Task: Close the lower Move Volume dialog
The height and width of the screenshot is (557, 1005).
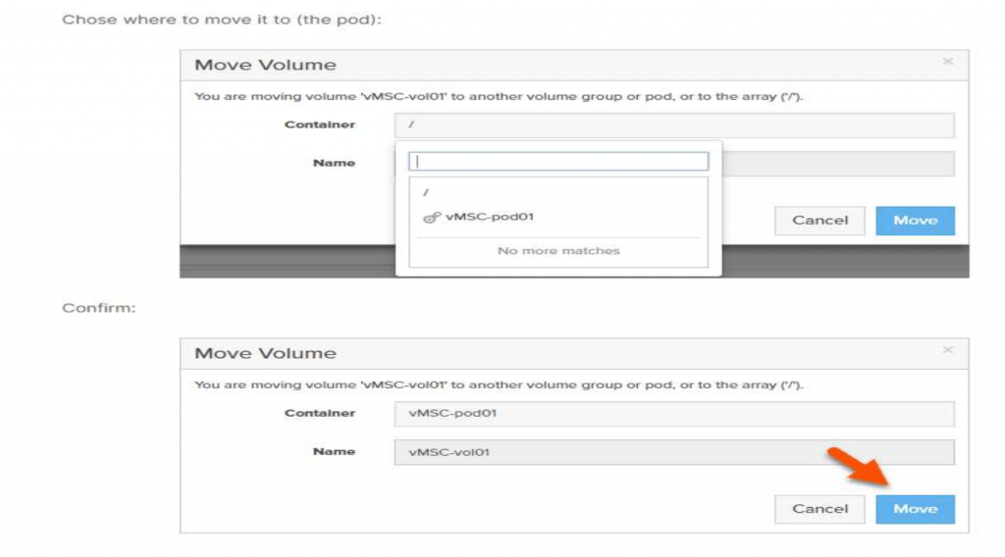Action: coord(948,350)
